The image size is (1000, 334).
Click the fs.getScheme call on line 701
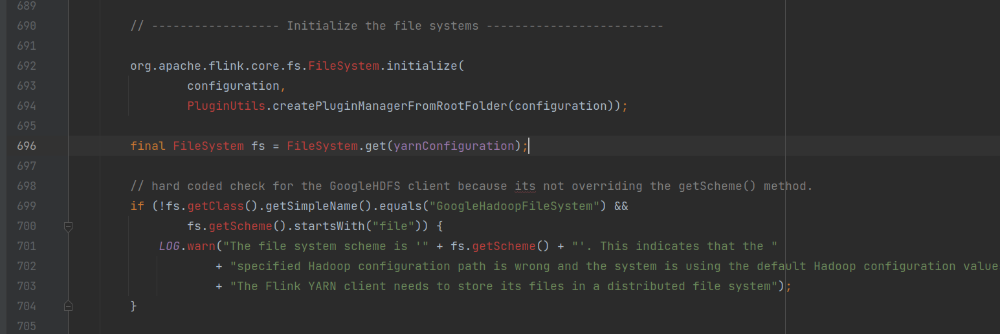point(500,246)
